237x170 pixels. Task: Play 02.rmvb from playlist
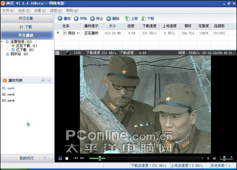(x=8, y=94)
